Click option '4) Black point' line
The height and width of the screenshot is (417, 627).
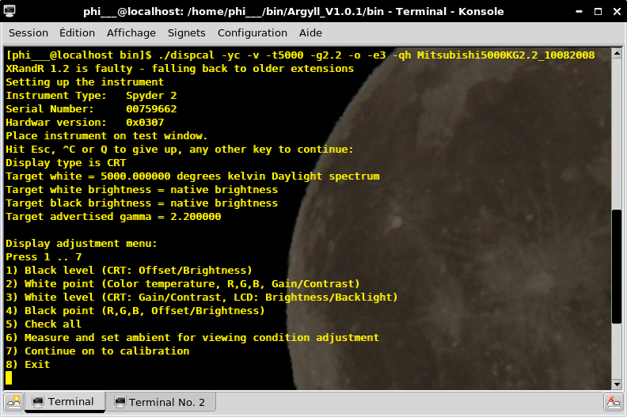pyautogui.click(x=135, y=311)
